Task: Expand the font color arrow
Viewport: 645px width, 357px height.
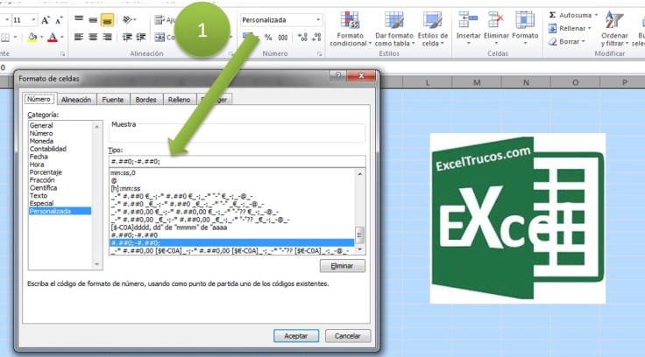Action: coord(62,38)
